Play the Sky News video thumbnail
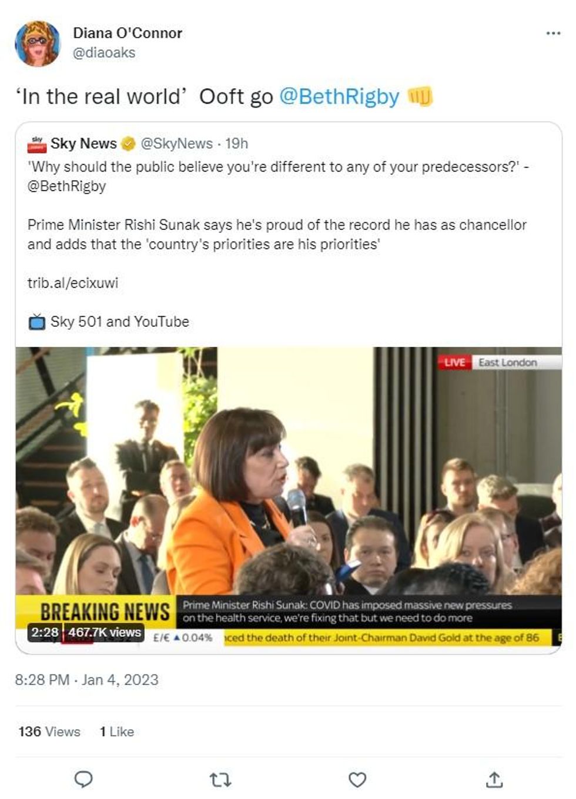This screenshot has width=576, height=799. (x=289, y=500)
